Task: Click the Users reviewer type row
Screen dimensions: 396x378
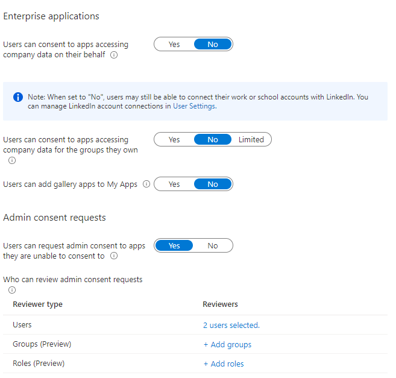Action: 22,325
